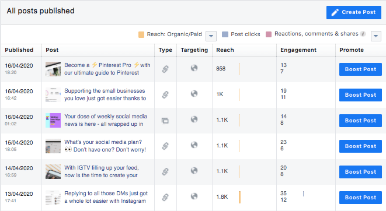The height and width of the screenshot is (211, 386).
Task: Click the Published column header
Action: pyautogui.click(x=19, y=50)
